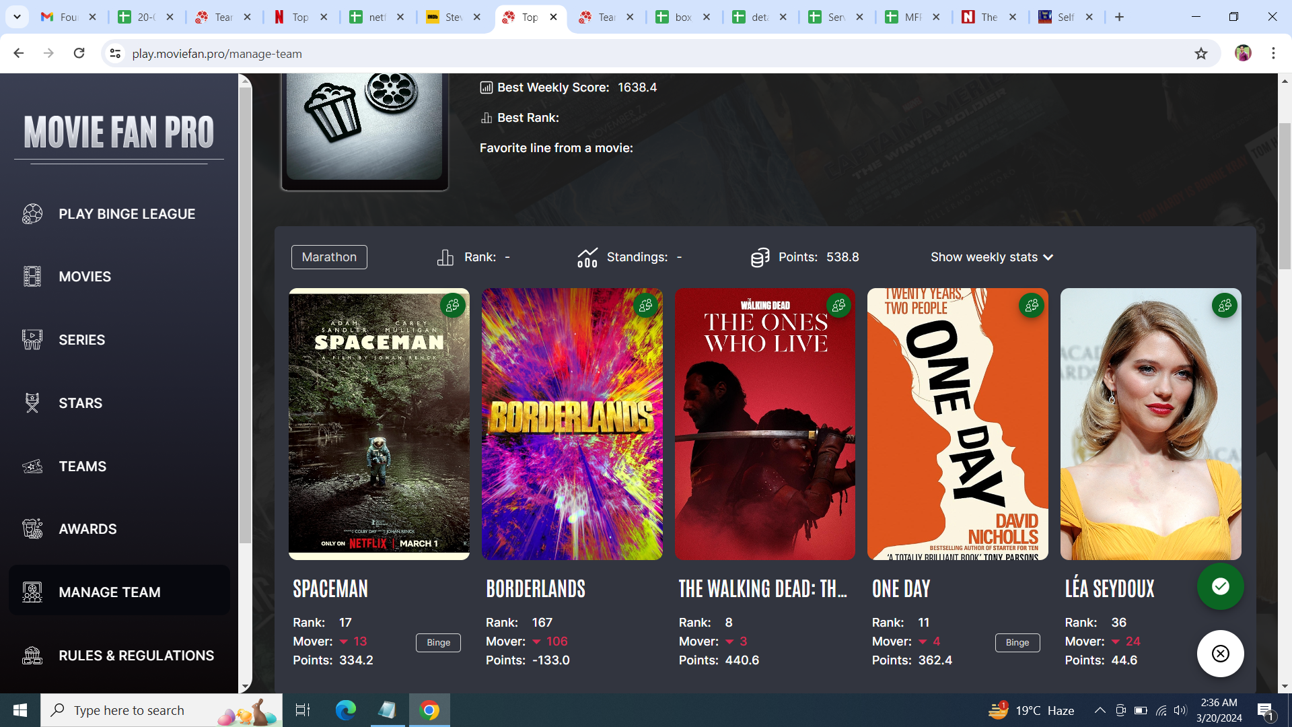The width and height of the screenshot is (1292, 727).
Task: View site information icon in address bar
Action: tap(115, 53)
